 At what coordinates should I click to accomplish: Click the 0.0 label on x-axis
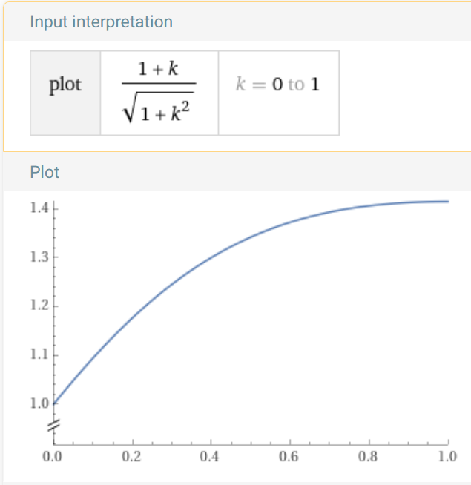(52, 457)
